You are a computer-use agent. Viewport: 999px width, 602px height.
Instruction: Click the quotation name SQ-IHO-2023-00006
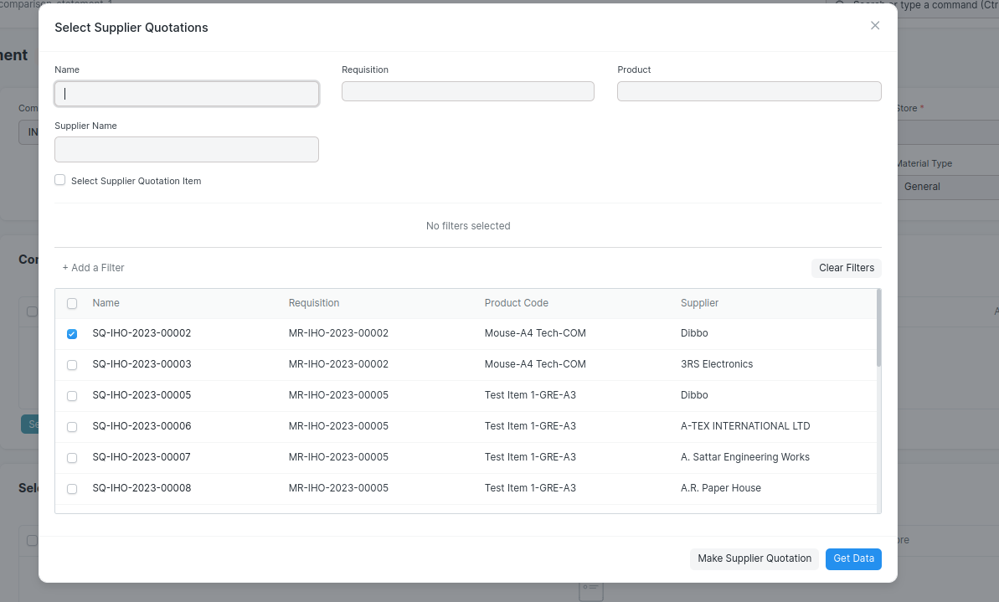(x=142, y=426)
